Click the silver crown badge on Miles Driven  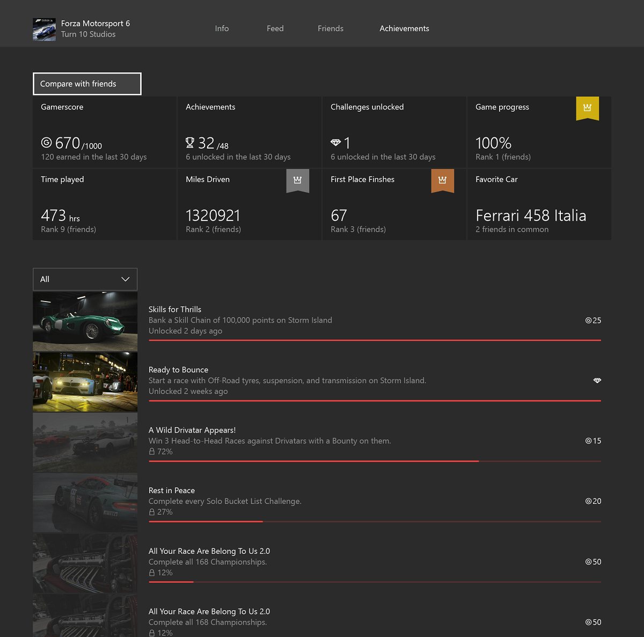(x=297, y=181)
